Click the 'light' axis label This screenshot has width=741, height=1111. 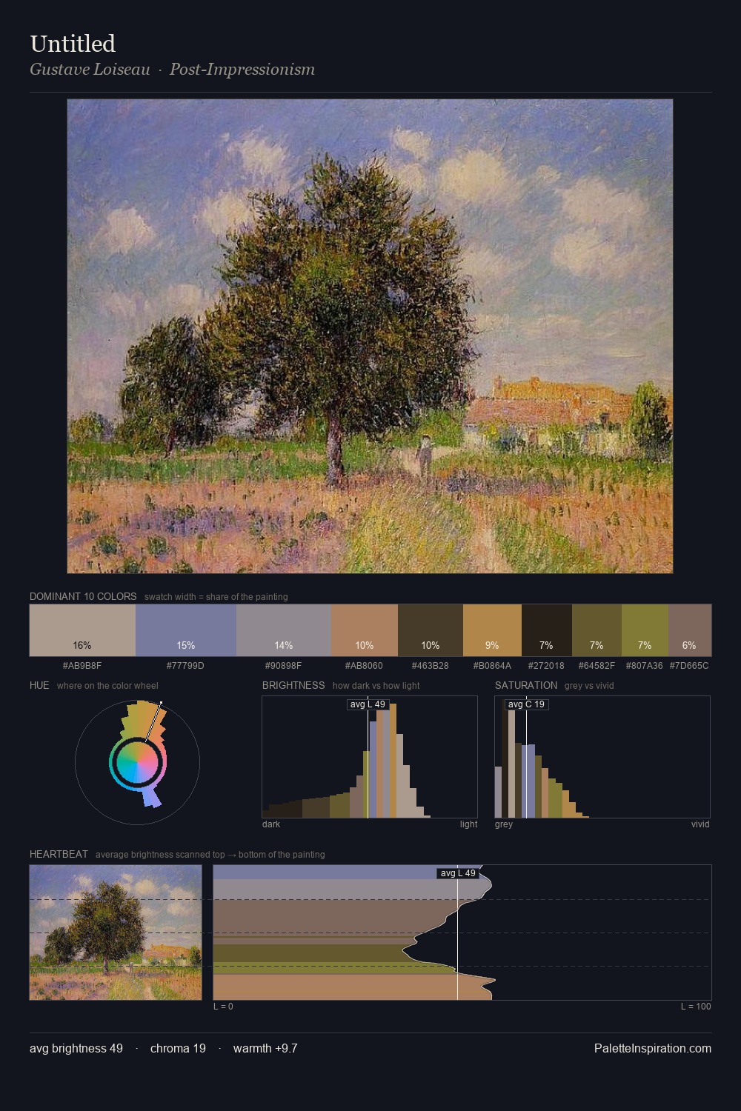click(468, 824)
